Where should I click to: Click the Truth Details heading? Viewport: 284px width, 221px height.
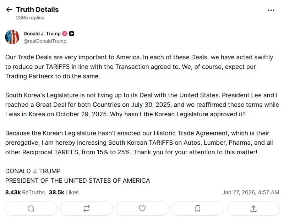(37, 10)
